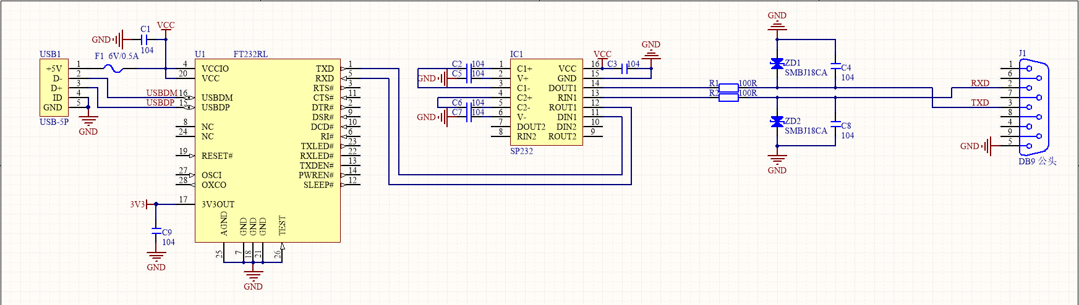1079x305 pixels.
Task: Select capacitor C5 symbol
Action: [467, 78]
